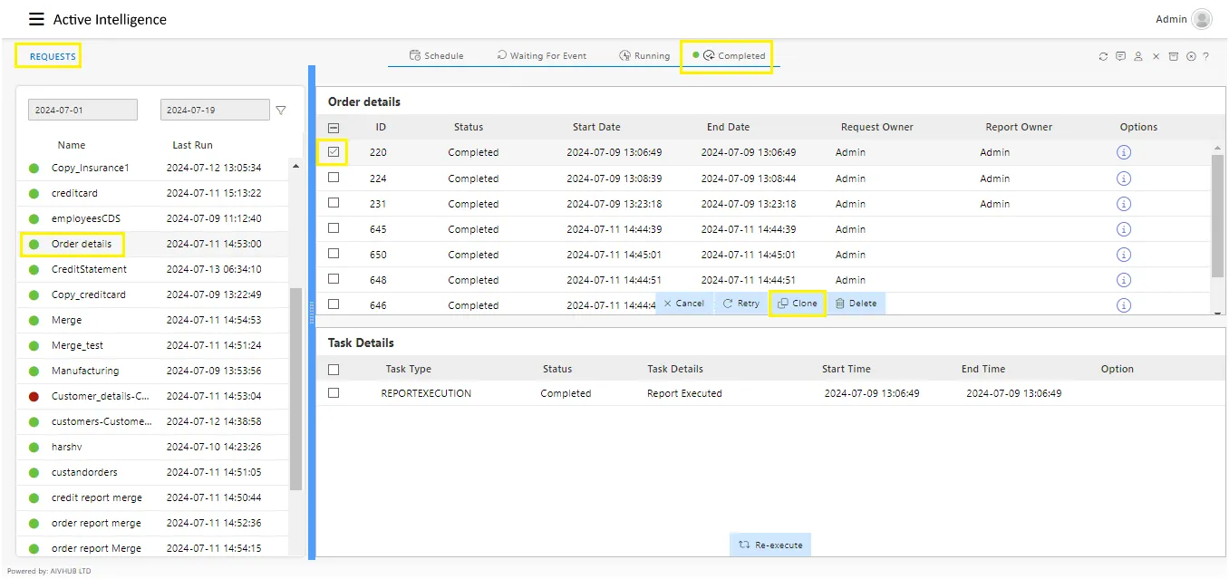
Task: Select the customers-Custome... request row
Action: pyautogui.click(x=152, y=421)
